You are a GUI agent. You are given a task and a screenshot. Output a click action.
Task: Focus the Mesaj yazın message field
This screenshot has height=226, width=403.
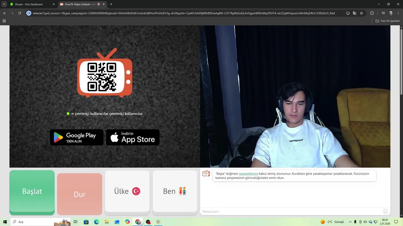pos(291,211)
